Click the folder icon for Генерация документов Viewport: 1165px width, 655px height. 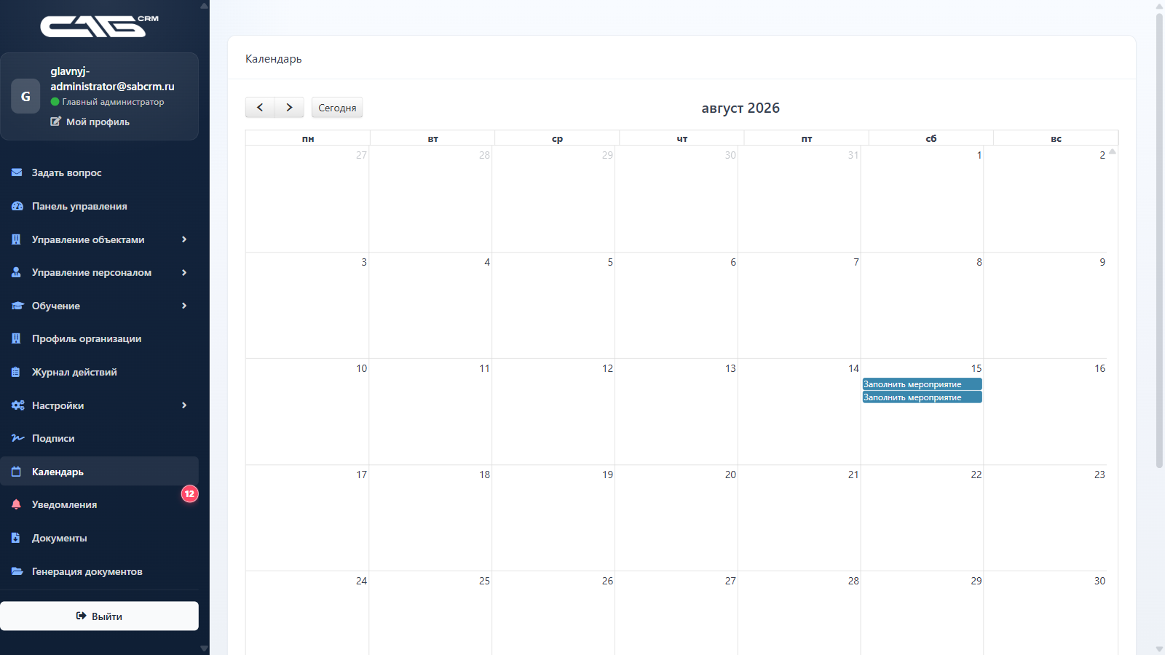[x=17, y=571]
